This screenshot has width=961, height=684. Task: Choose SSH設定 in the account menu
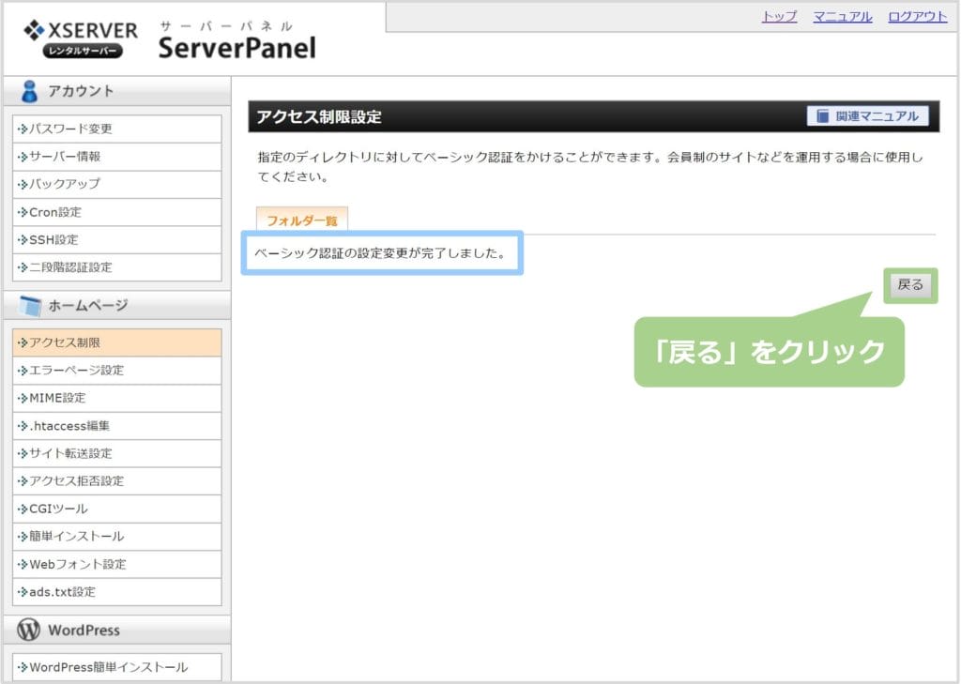tap(53, 240)
